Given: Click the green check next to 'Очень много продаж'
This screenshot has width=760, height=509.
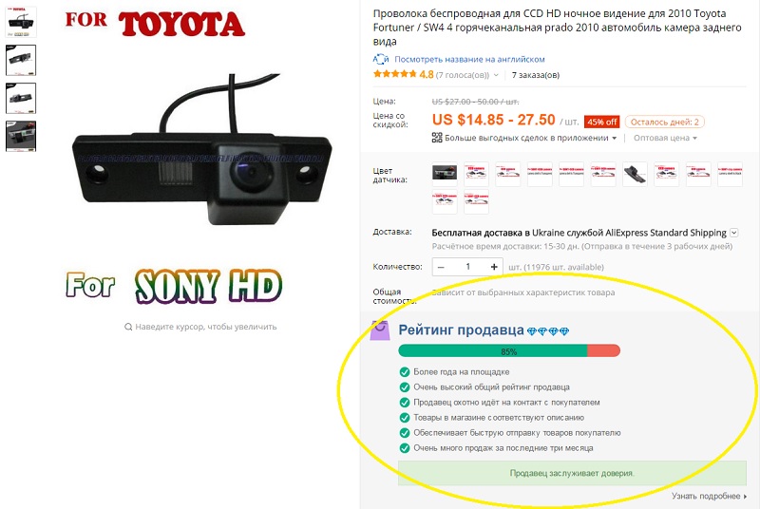Looking at the screenshot, I should [x=405, y=448].
